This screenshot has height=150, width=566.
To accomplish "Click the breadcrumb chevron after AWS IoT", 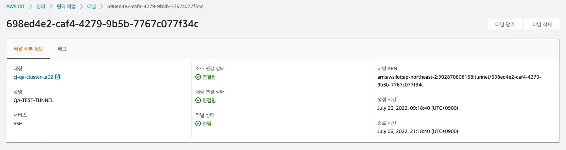I will 31,6.
